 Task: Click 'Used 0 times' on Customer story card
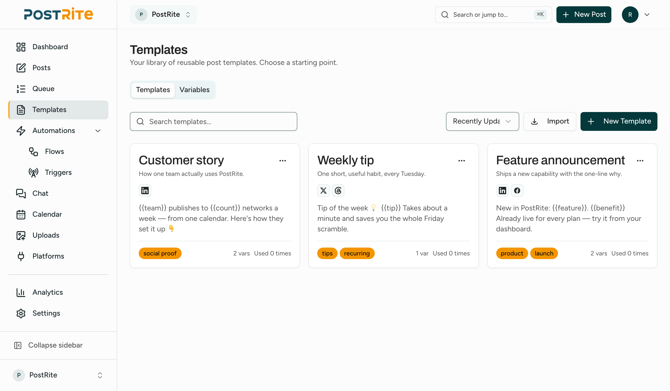pos(272,254)
